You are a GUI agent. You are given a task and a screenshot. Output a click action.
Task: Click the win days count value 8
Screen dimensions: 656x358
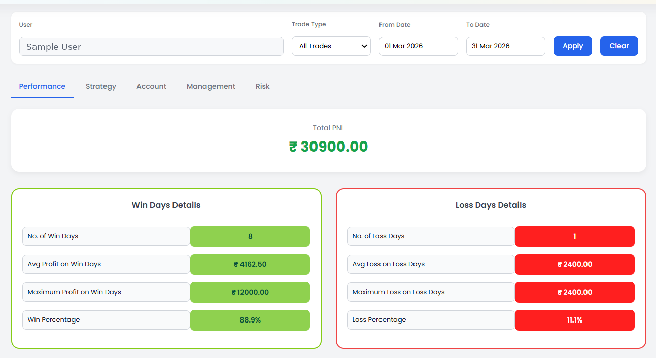click(250, 236)
